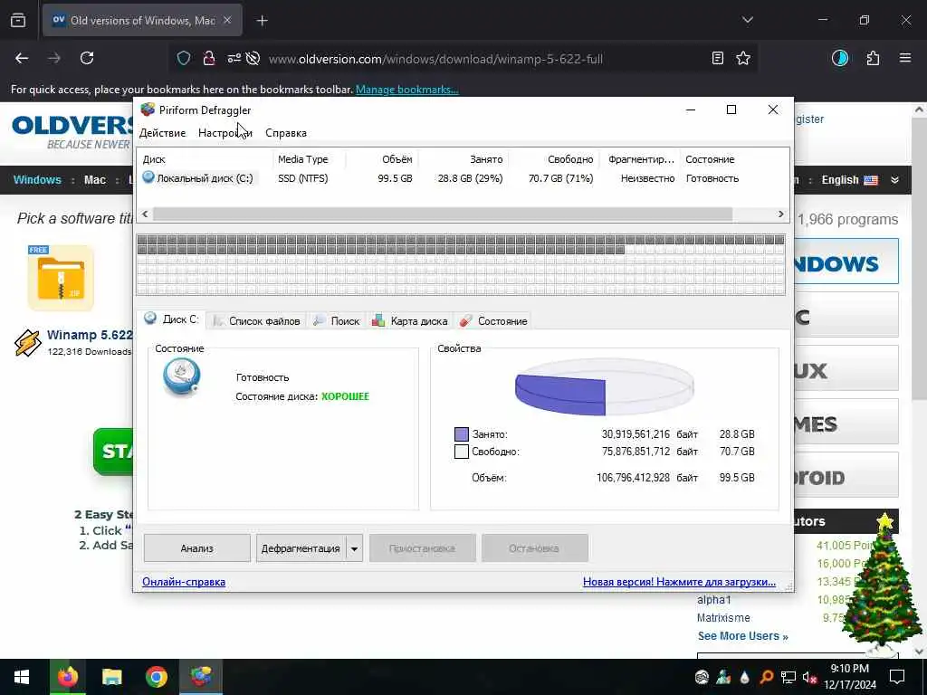Image resolution: width=927 pixels, height=695 pixels.
Task: Click the Piriform Defraggler title bar icon
Action: pos(148,109)
